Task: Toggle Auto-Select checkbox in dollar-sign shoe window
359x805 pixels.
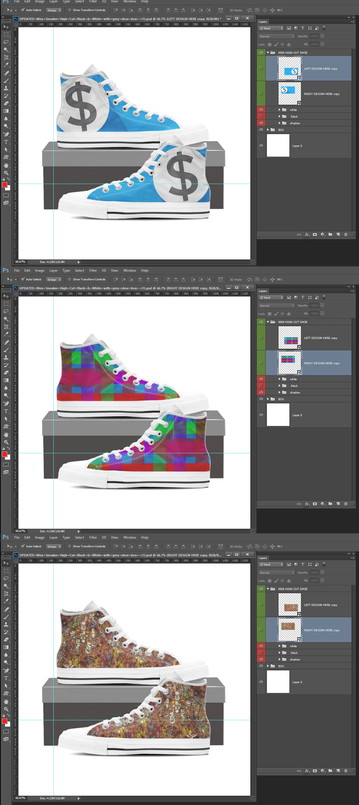Action: [x=23, y=10]
